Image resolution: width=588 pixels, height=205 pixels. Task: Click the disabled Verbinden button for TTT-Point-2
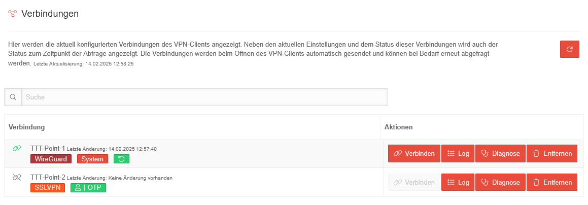click(x=414, y=182)
